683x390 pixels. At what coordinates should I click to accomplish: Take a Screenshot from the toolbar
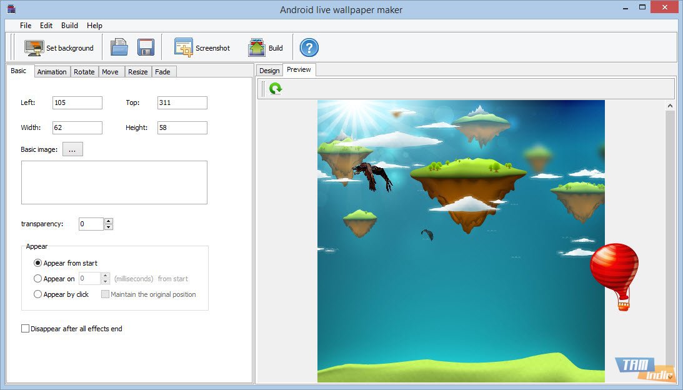(184, 48)
